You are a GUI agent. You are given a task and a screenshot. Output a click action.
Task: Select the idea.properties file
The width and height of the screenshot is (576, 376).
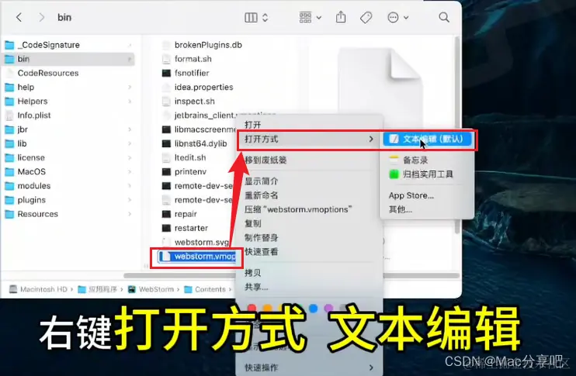(203, 87)
